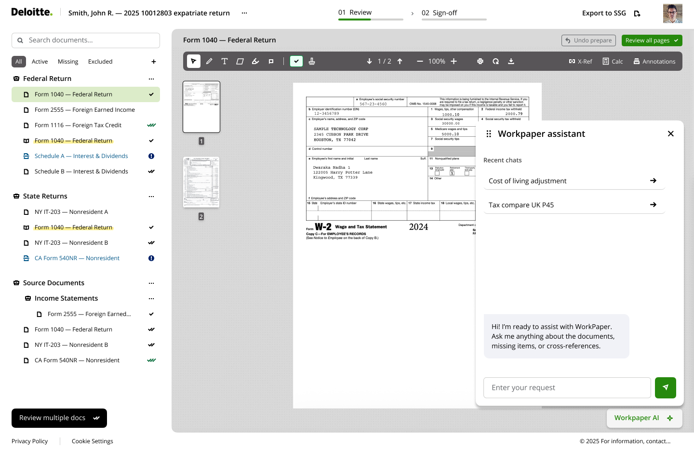Select the stamp tool

[x=312, y=61]
